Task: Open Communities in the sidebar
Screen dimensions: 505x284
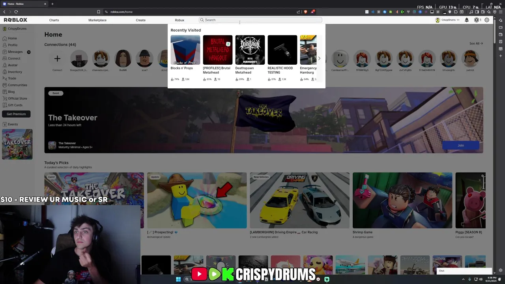Action: (x=15, y=85)
